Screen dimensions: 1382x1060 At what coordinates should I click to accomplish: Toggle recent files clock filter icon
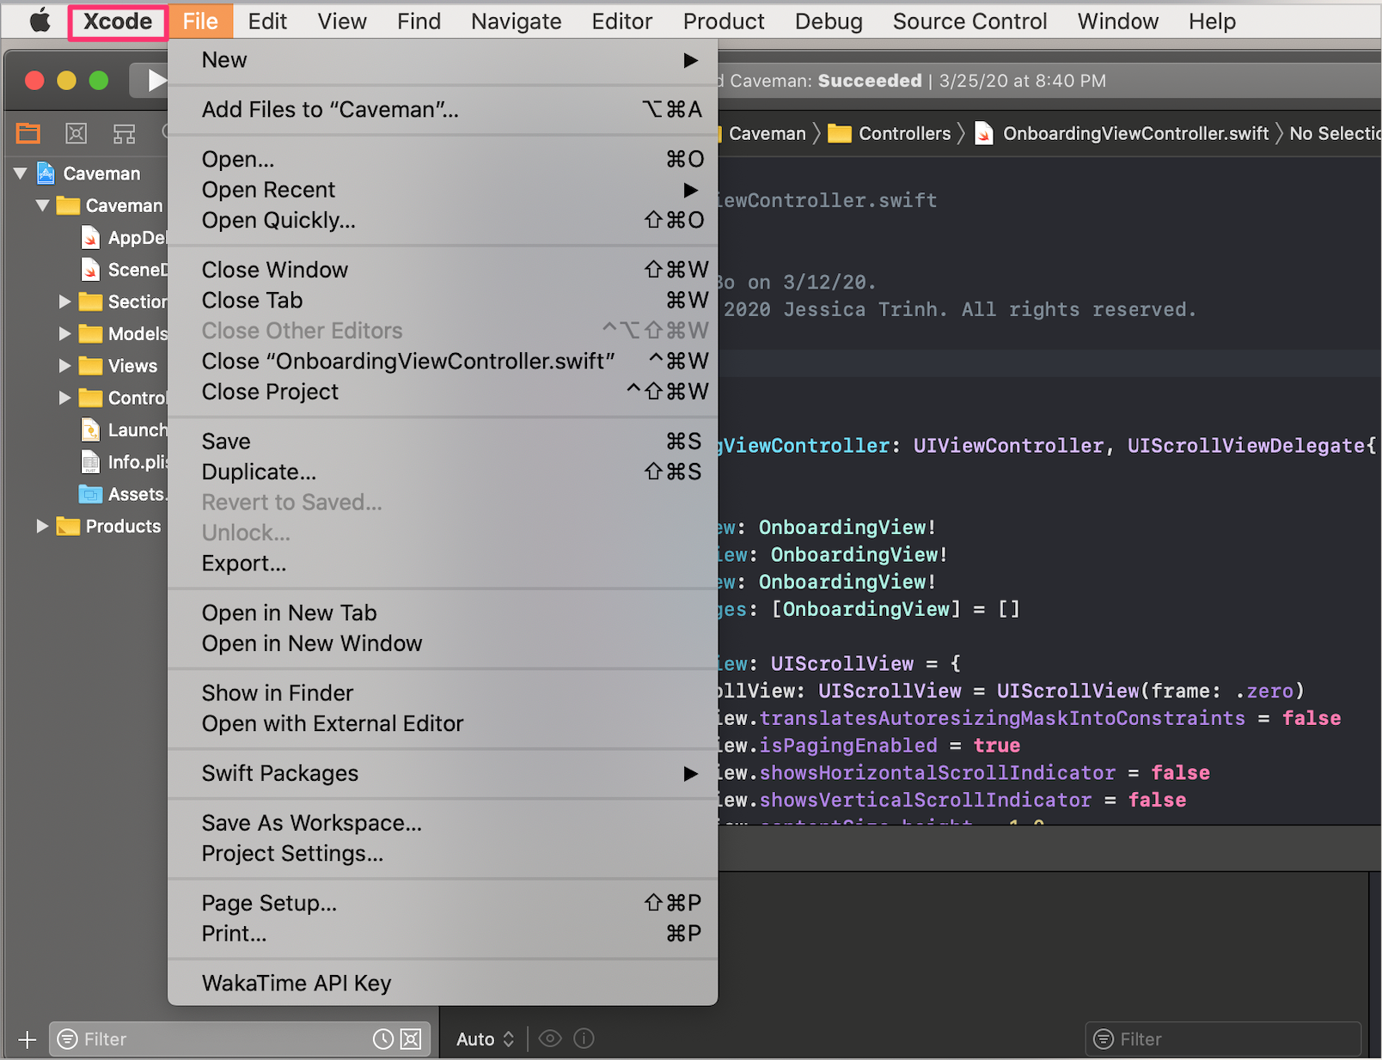click(382, 1039)
